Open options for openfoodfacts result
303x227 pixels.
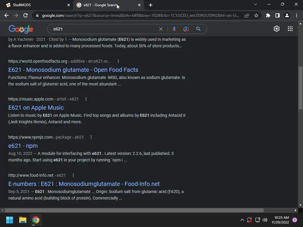tap(118, 61)
